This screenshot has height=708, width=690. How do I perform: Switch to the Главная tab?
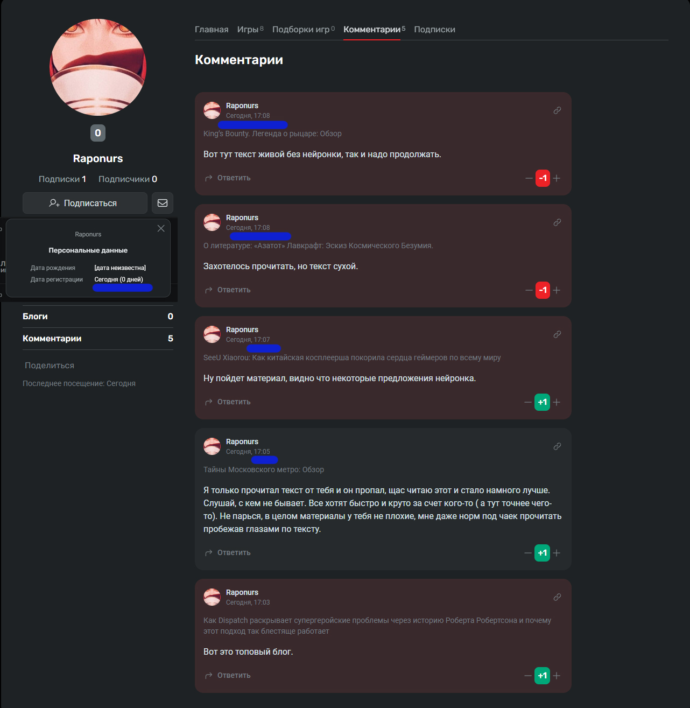212,30
